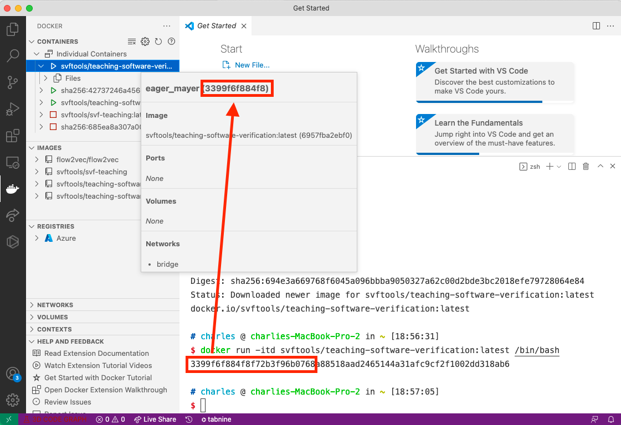Image resolution: width=621 pixels, height=425 pixels.
Task: Expand the Azure registry
Action: pos(37,239)
